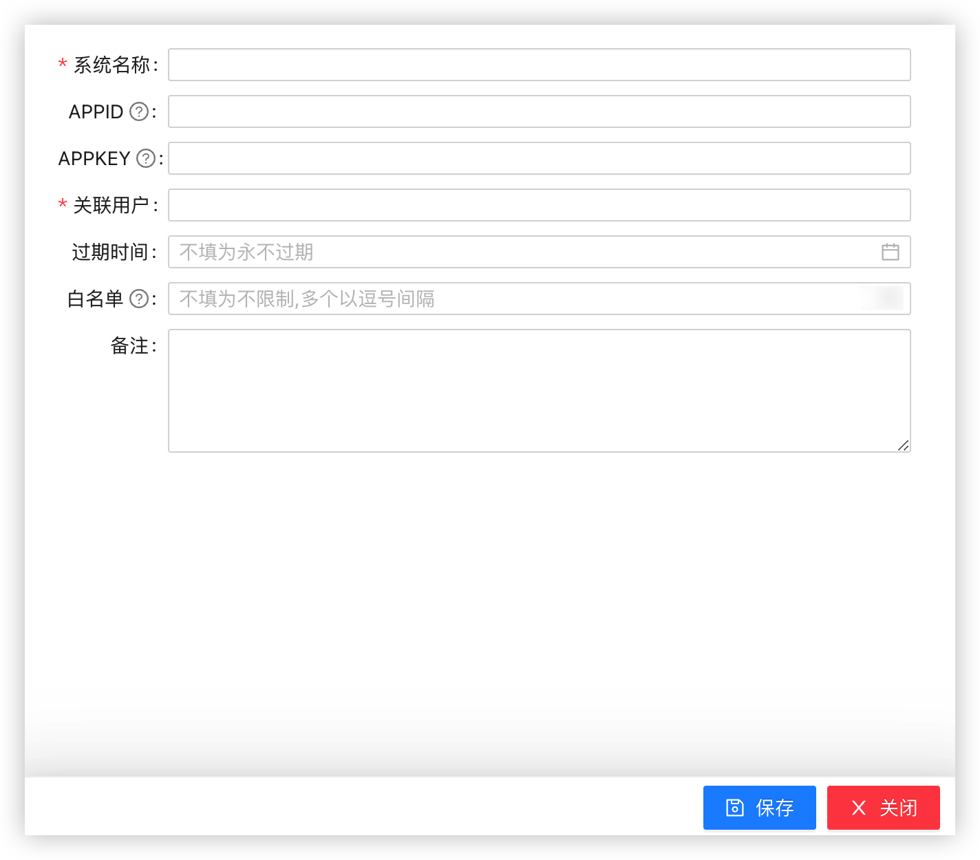Click the 过期时间 label text
The image size is (980, 860).
pyautogui.click(x=110, y=252)
